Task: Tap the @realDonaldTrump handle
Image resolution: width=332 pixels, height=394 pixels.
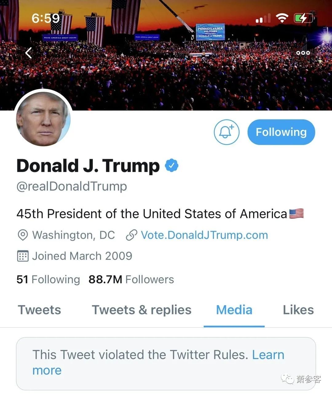Action: [72, 186]
